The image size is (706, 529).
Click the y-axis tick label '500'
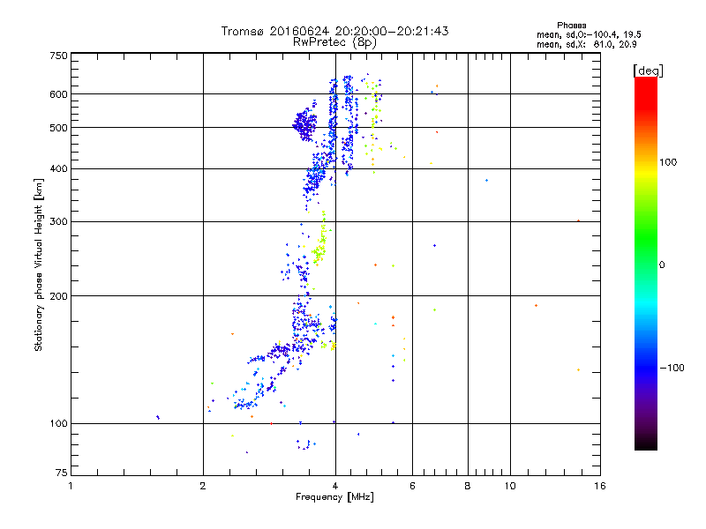(58, 128)
